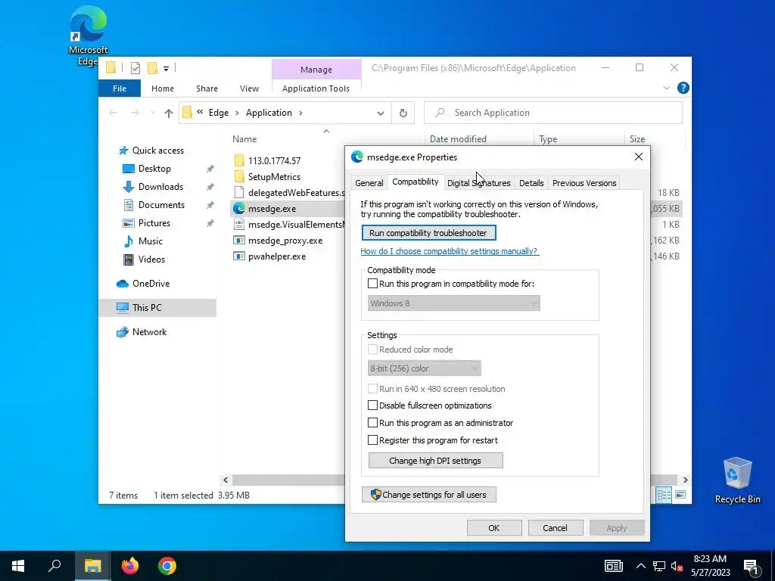Open taskbar search magnifier

pos(54,566)
